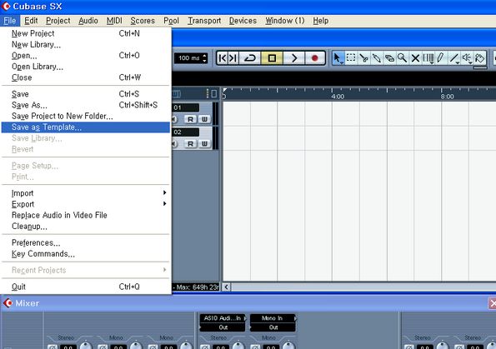Adjust the 100 ms value stepper arrows
This screenshot has width=496, height=349.
click(204, 58)
